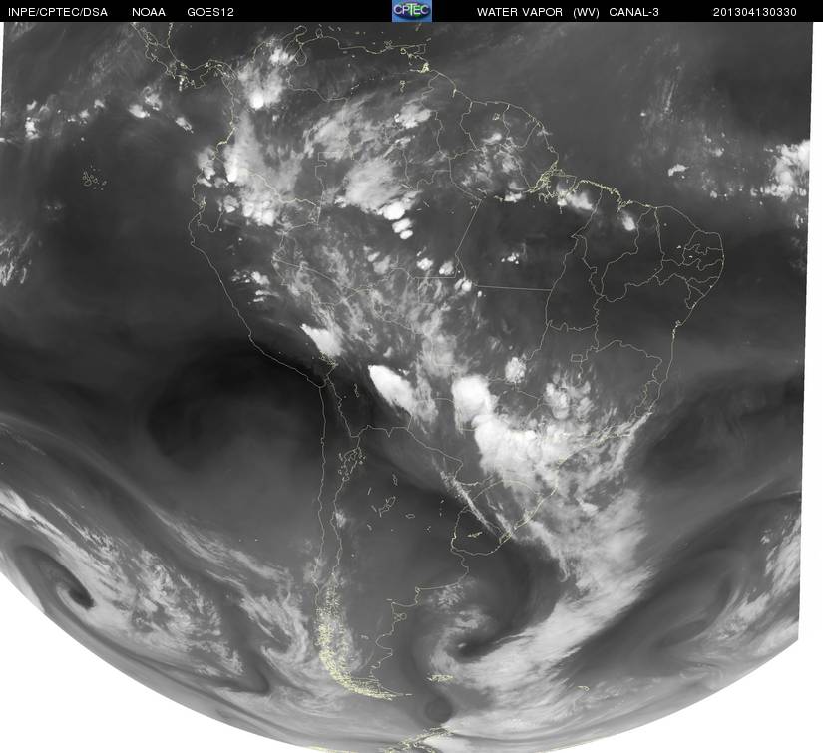This screenshot has height=753, width=823.
Task: Click the CANAL-3 channel label
Action: (633, 12)
